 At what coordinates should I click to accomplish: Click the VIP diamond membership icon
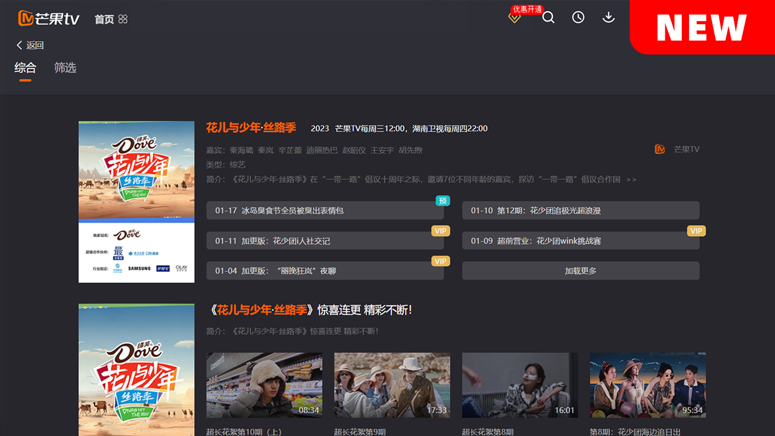[x=515, y=18]
